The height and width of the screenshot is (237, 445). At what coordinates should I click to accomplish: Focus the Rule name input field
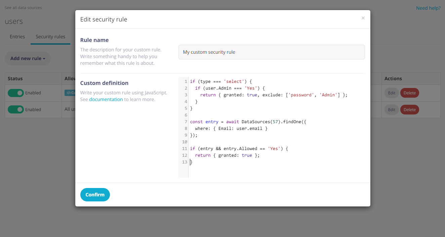271,52
